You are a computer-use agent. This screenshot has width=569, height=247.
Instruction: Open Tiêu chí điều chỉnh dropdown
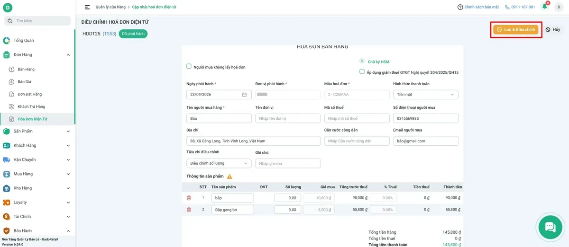click(x=219, y=163)
